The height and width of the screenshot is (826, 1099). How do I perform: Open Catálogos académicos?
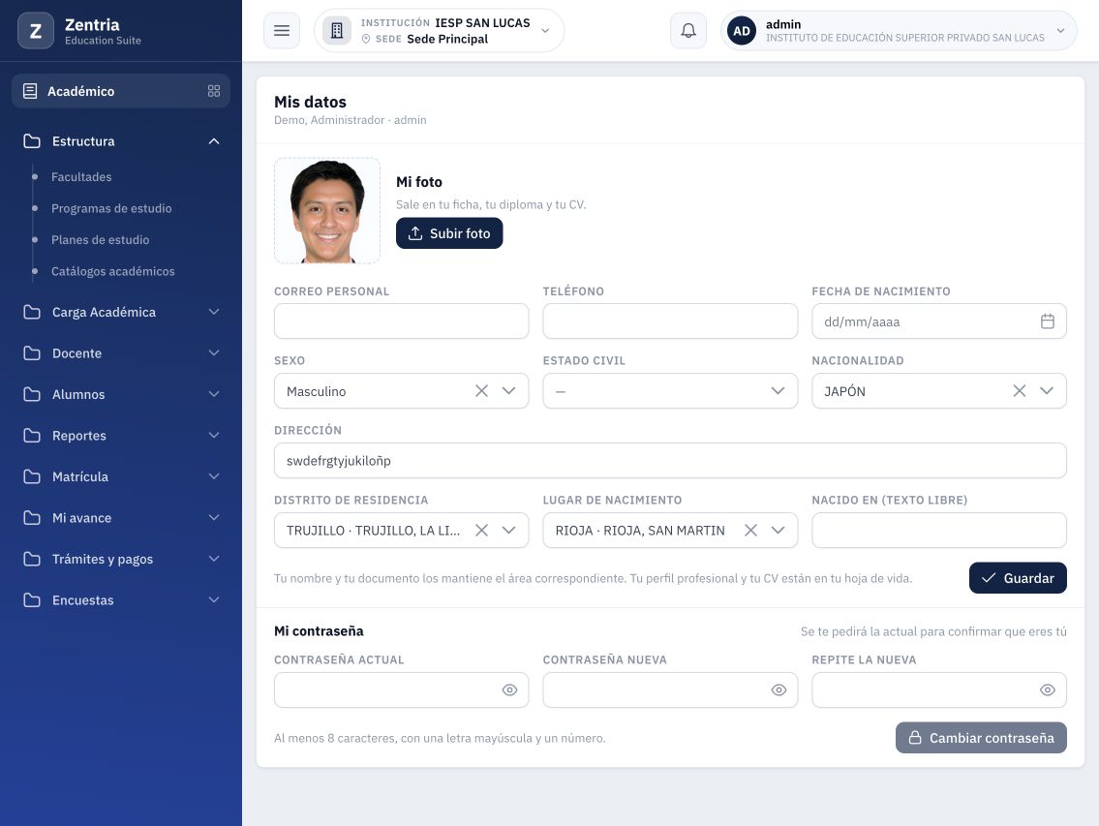pos(113,271)
